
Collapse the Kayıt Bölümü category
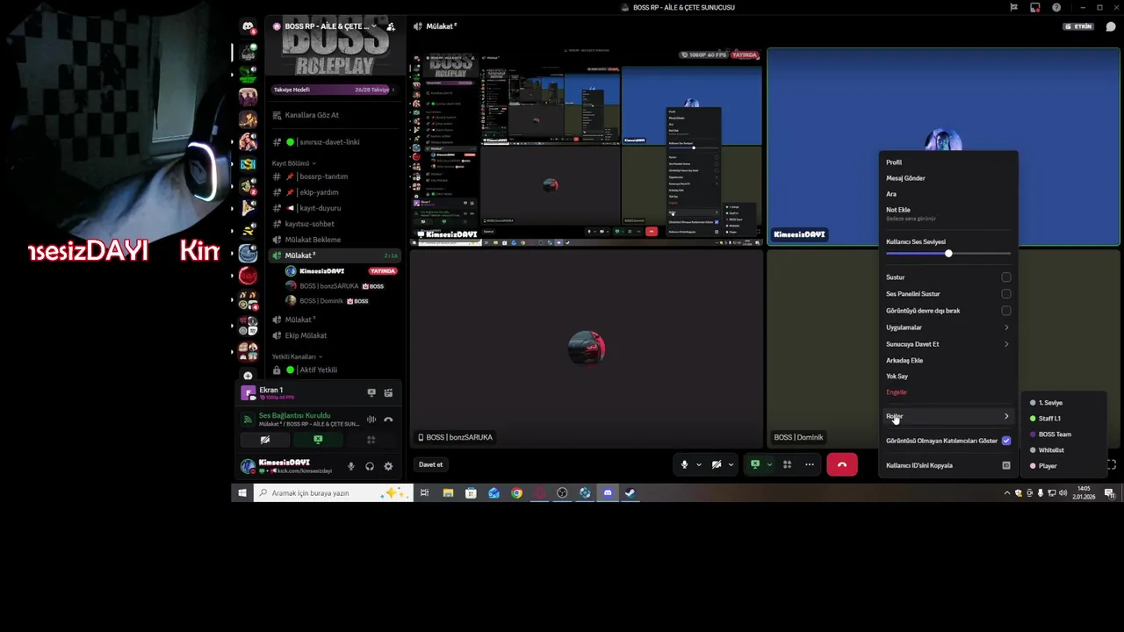[294, 163]
